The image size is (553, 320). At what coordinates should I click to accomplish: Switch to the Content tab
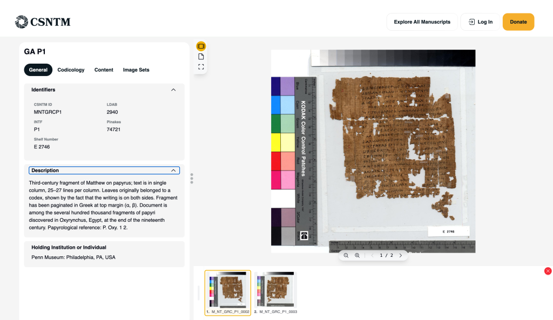pos(104,70)
